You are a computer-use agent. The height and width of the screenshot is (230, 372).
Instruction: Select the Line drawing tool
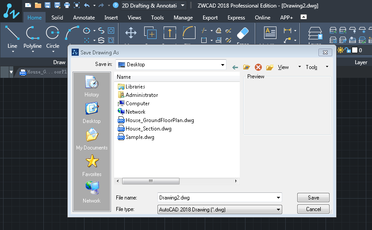[x=12, y=37]
